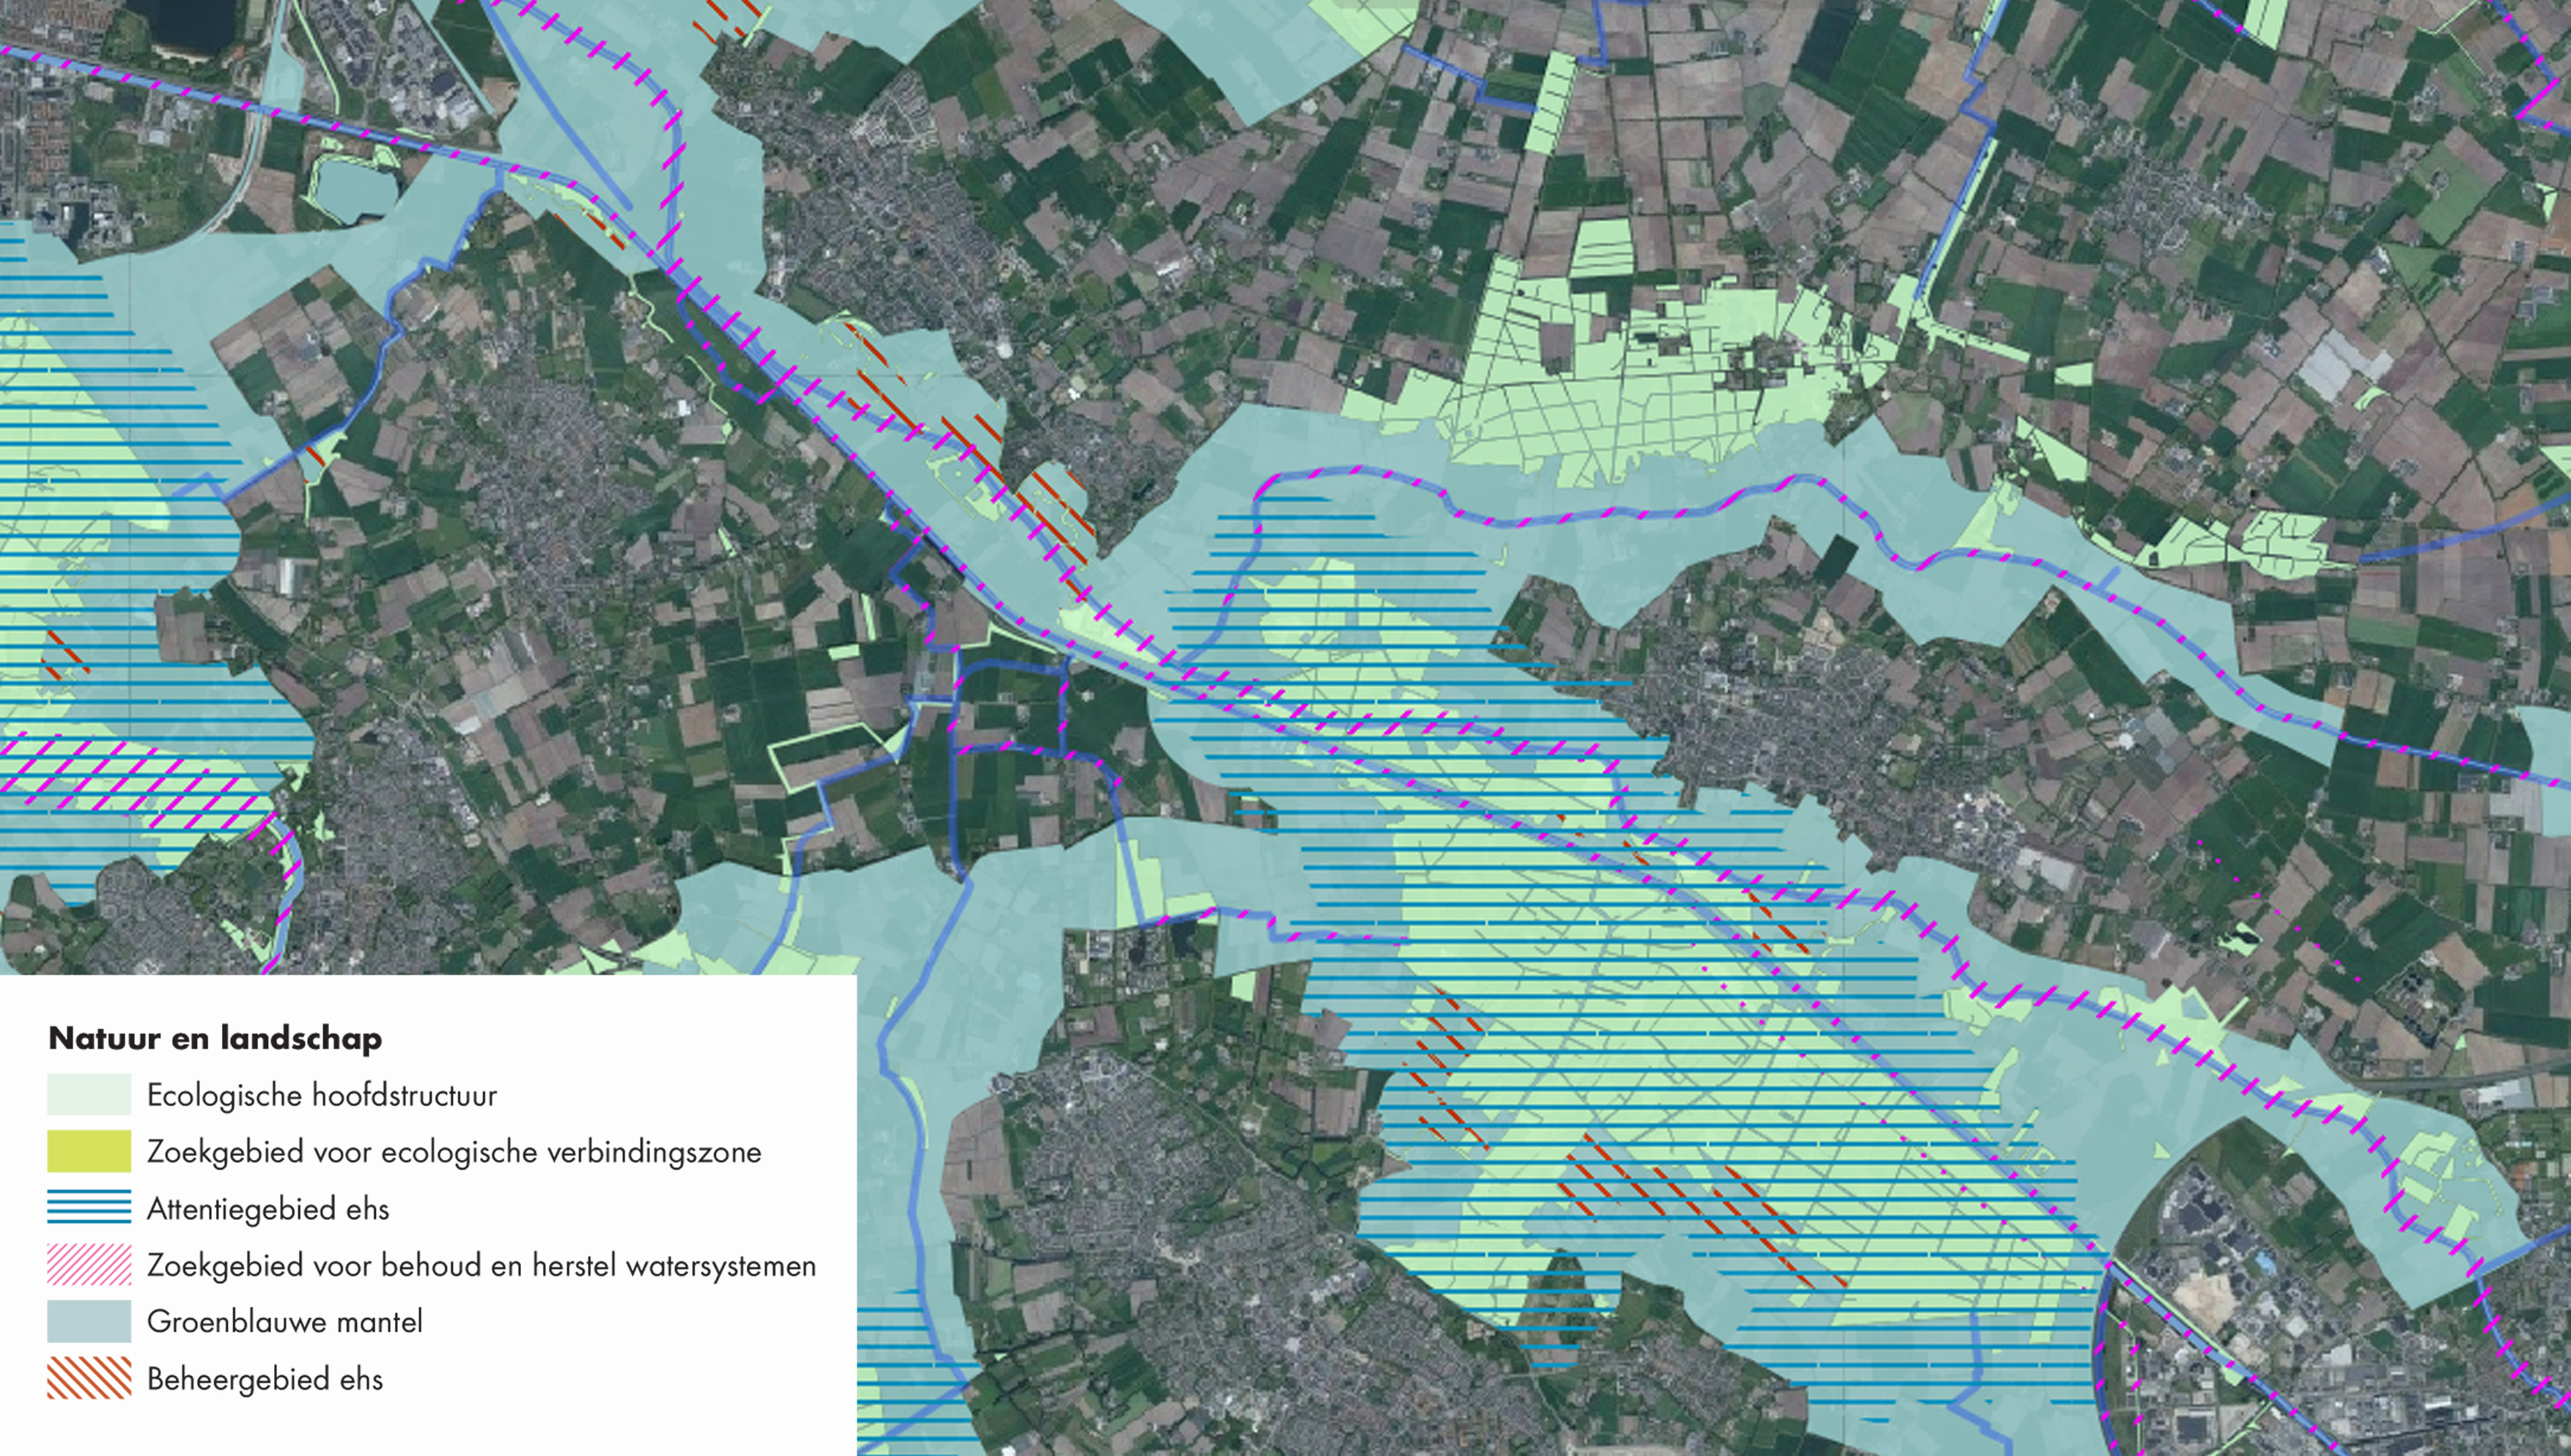Click the 'Zoekgebied voor ecologische verbindingszone' label

tap(454, 1152)
